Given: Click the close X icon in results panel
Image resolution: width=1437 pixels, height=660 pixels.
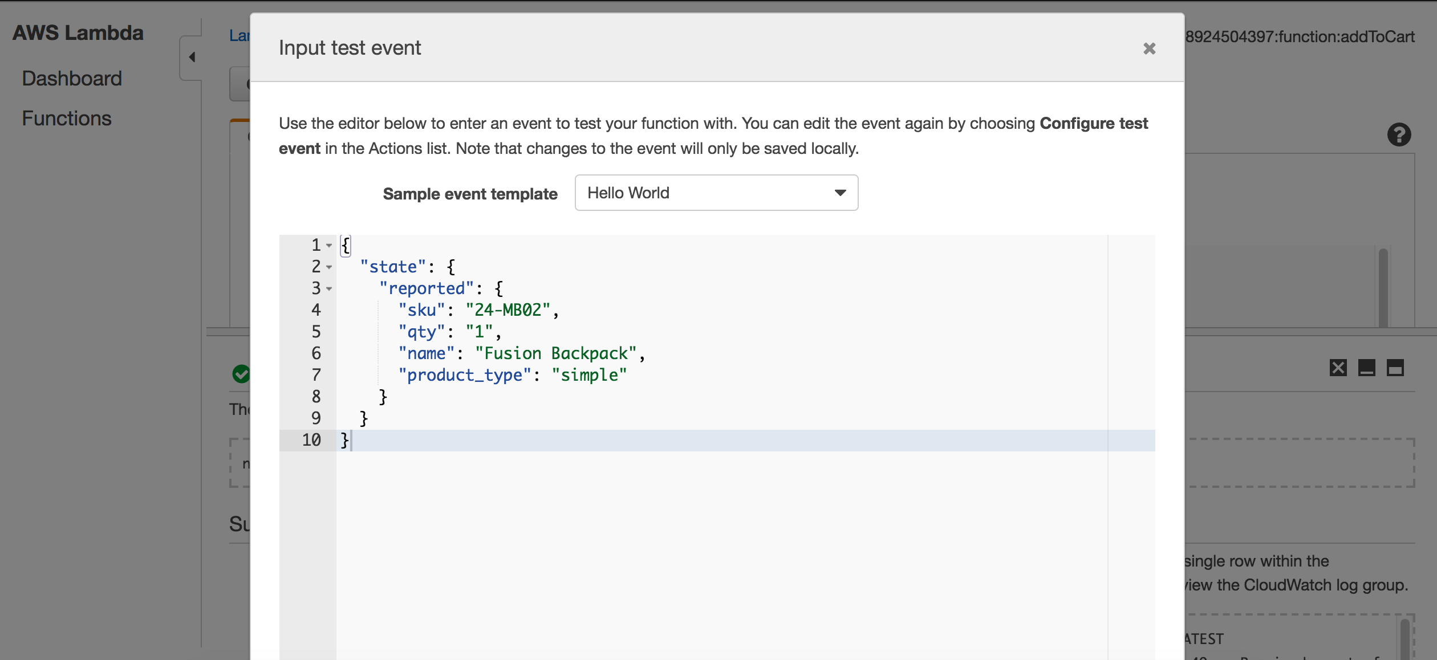Looking at the screenshot, I should (1338, 368).
